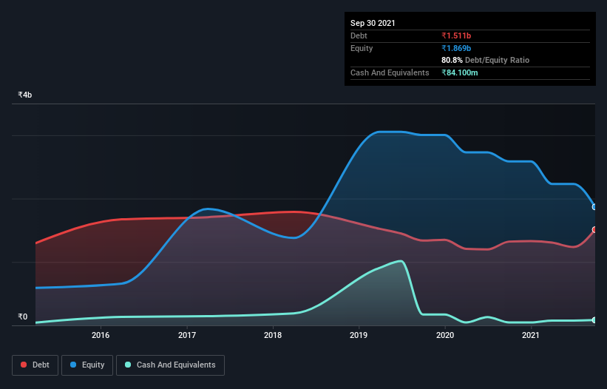Viewport: 607px width, 389px height.
Task: Click the Debt row label in tooltip
Action: pyautogui.click(x=359, y=35)
